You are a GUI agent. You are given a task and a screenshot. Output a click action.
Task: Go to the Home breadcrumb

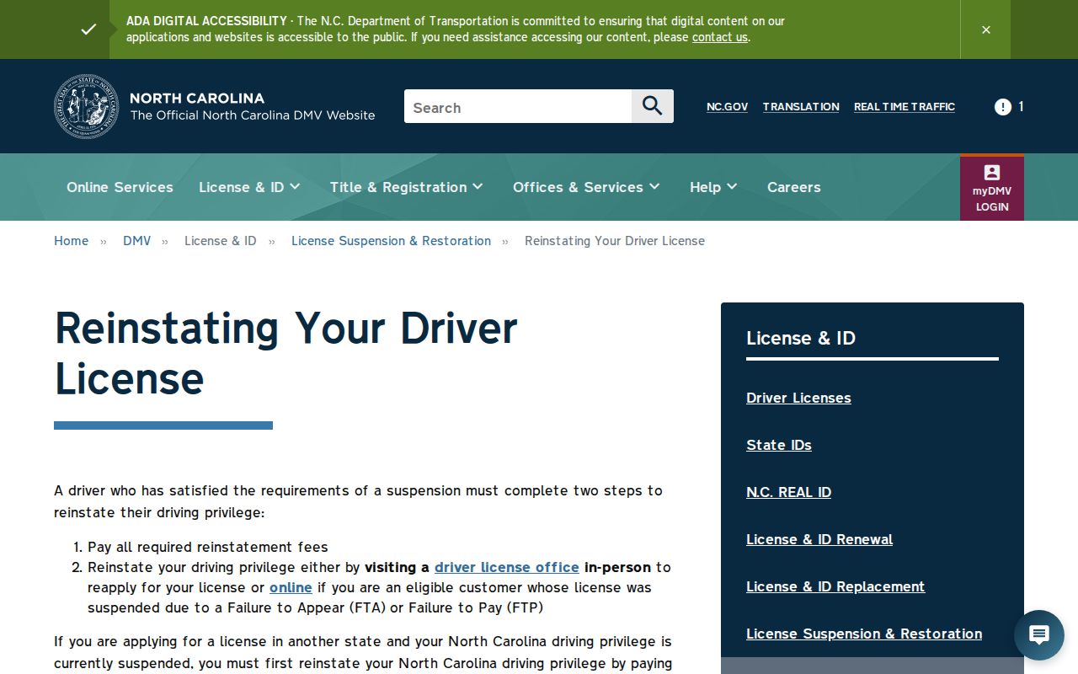tap(71, 240)
